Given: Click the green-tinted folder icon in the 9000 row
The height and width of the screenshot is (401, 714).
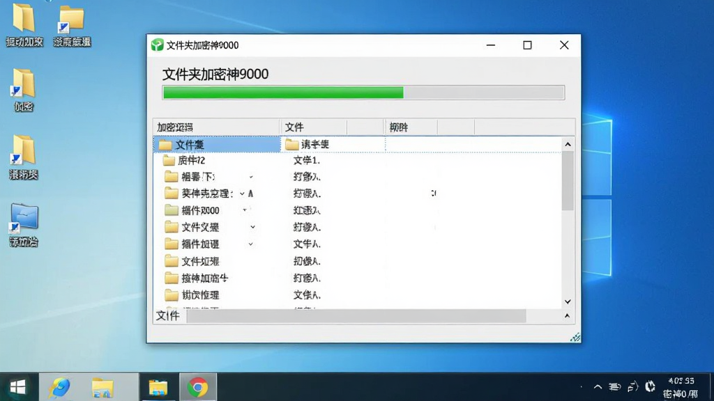Looking at the screenshot, I should pos(172,210).
